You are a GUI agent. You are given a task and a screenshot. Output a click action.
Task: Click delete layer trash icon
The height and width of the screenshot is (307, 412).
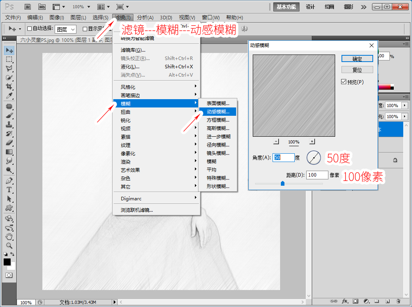coord(398,301)
